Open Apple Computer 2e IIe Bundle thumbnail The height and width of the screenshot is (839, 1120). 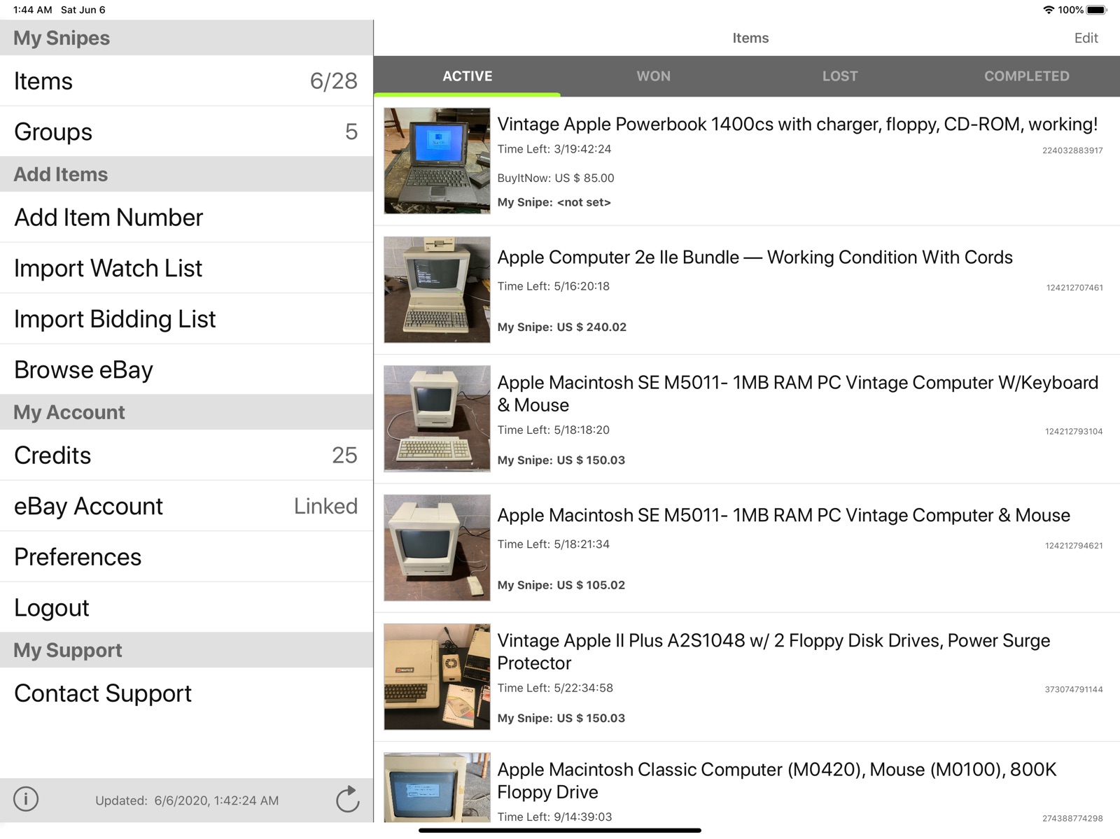pos(437,290)
